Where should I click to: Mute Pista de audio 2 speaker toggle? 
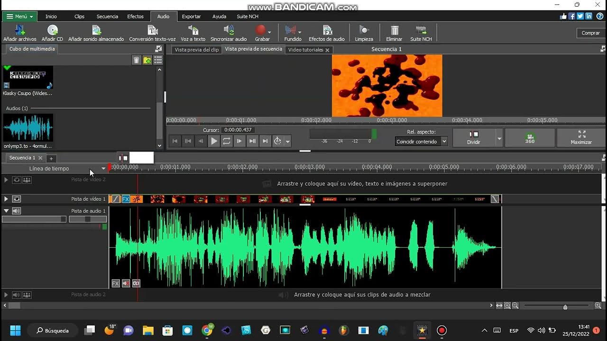click(x=17, y=295)
